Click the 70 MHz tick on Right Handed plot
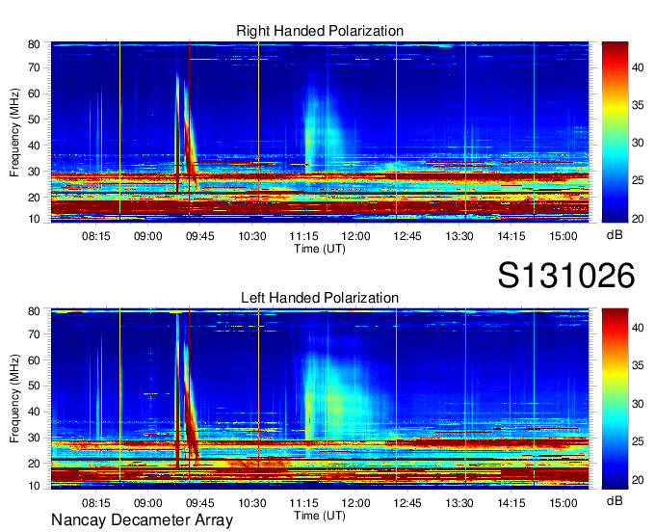 coord(34,67)
